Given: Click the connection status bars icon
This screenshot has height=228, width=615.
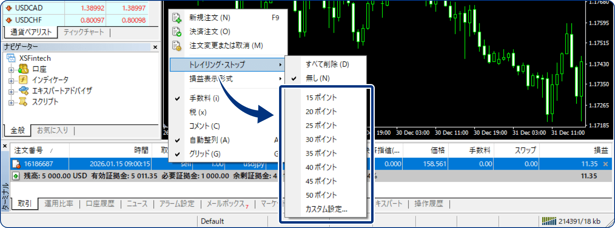Looking at the screenshot, I should pos(549,221).
